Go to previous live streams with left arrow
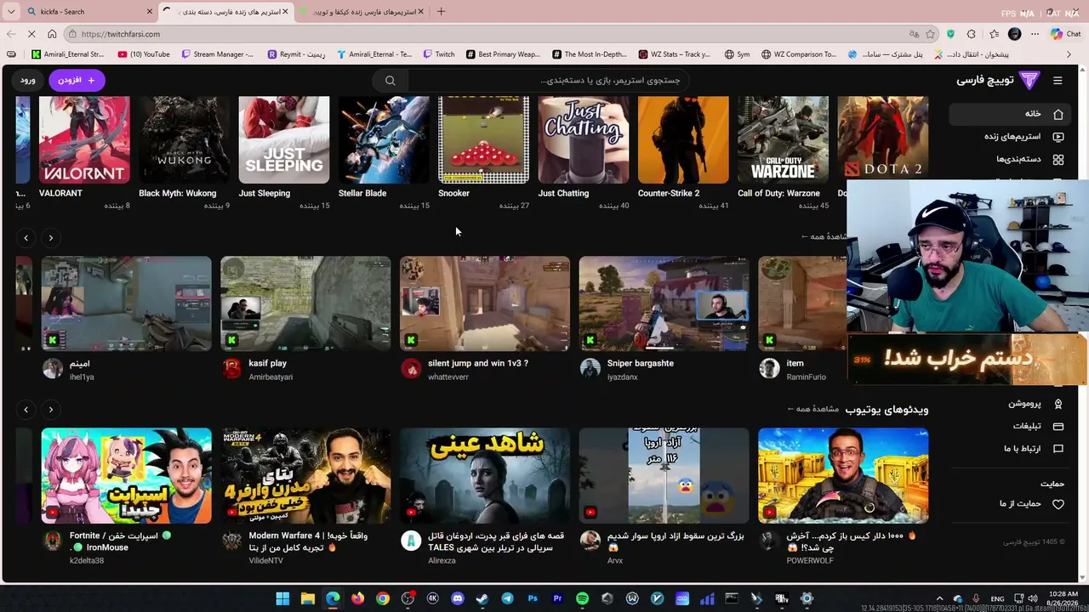 pyautogui.click(x=26, y=238)
